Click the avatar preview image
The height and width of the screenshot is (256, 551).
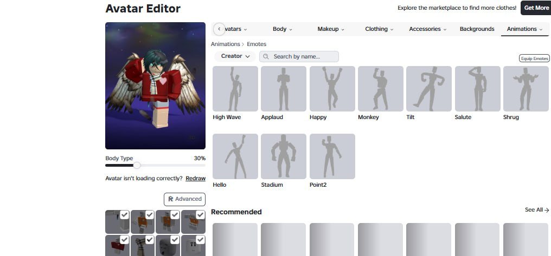click(x=155, y=86)
